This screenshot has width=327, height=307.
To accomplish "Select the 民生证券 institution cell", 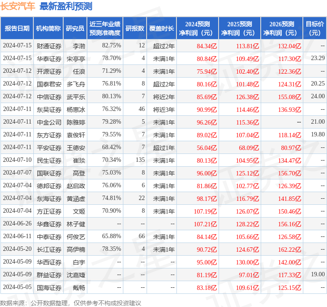I will coord(49,161).
